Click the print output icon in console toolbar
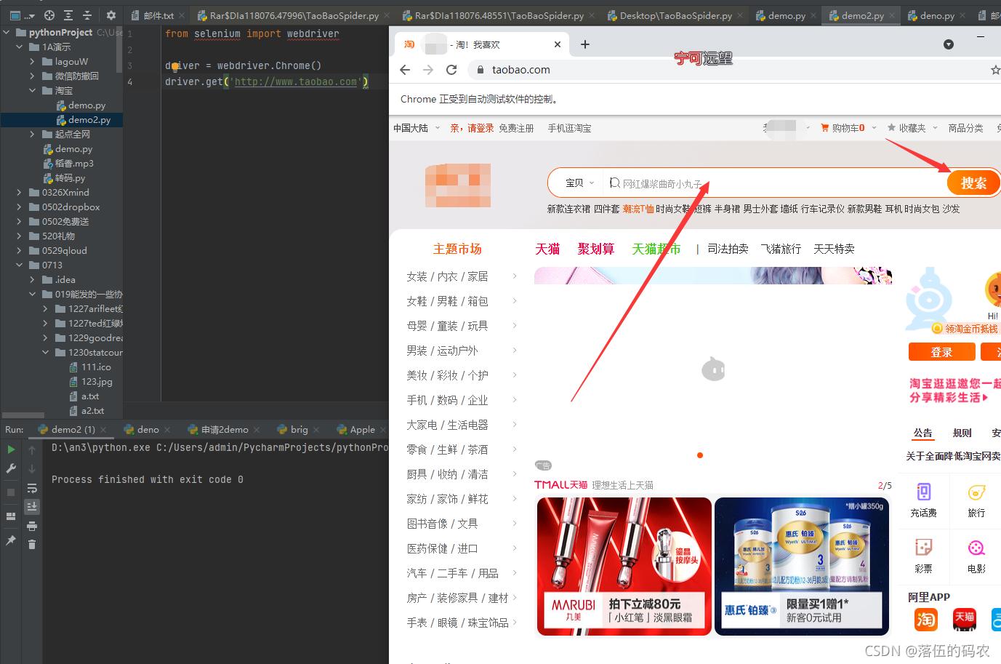The image size is (1001, 664). [31, 525]
